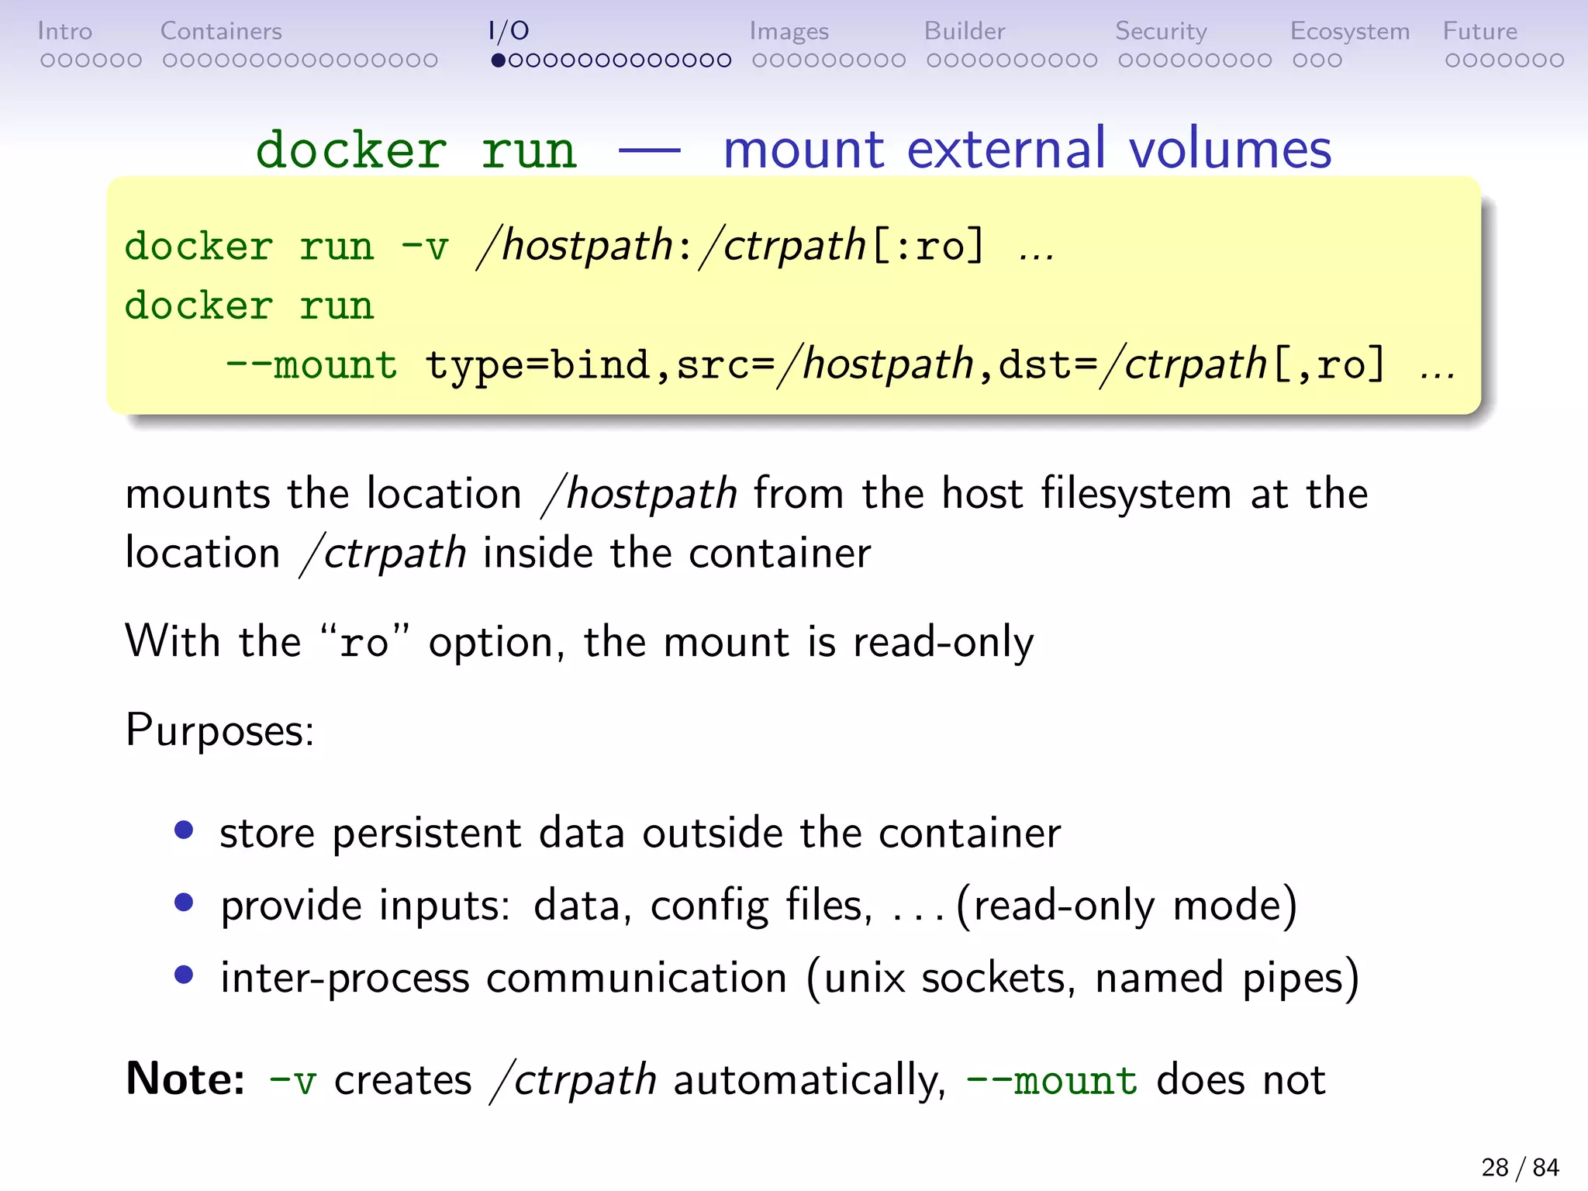The height and width of the screenshot is (1191, 1588).
Task: Click first filled dot under I/O
Action: click(499, 60)
